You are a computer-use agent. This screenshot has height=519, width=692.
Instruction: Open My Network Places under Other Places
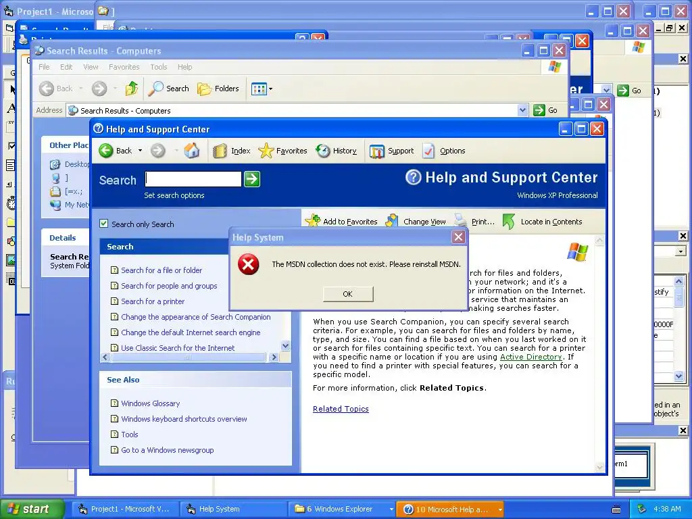(70, 205)
